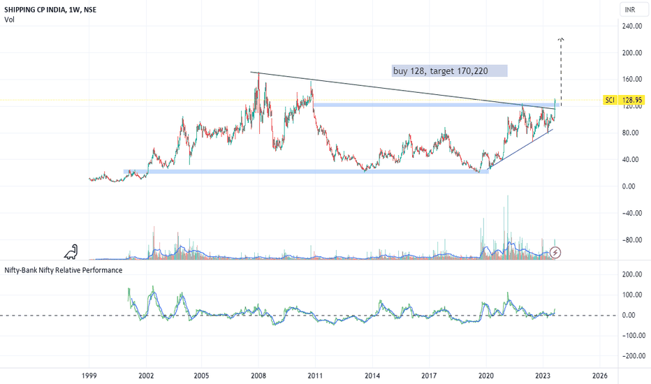Image resolution: width=651 pixels, height=384 pixels.
Task: Click the red lightning bolt icon
Action: (x=555, y=253)
